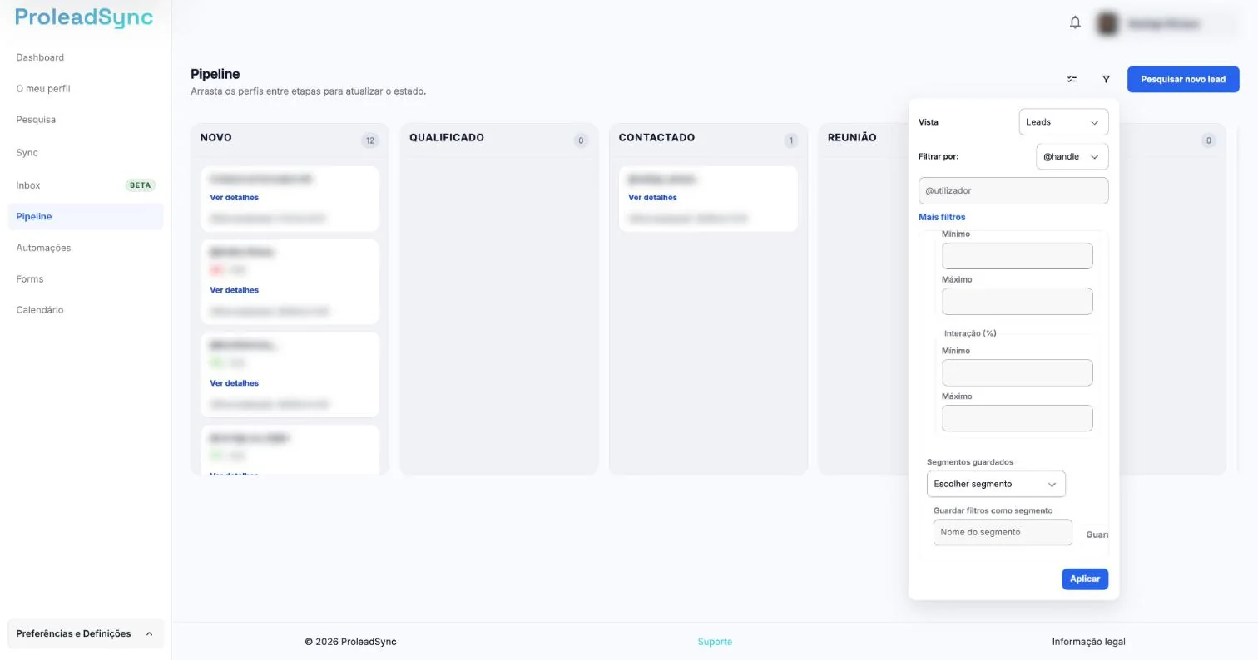Go to Automações
The height and width of the screenshot is (660, 1258).
[x=43, y=248]
